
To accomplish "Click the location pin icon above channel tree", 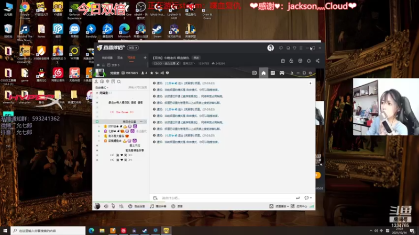I will (107, 81).
